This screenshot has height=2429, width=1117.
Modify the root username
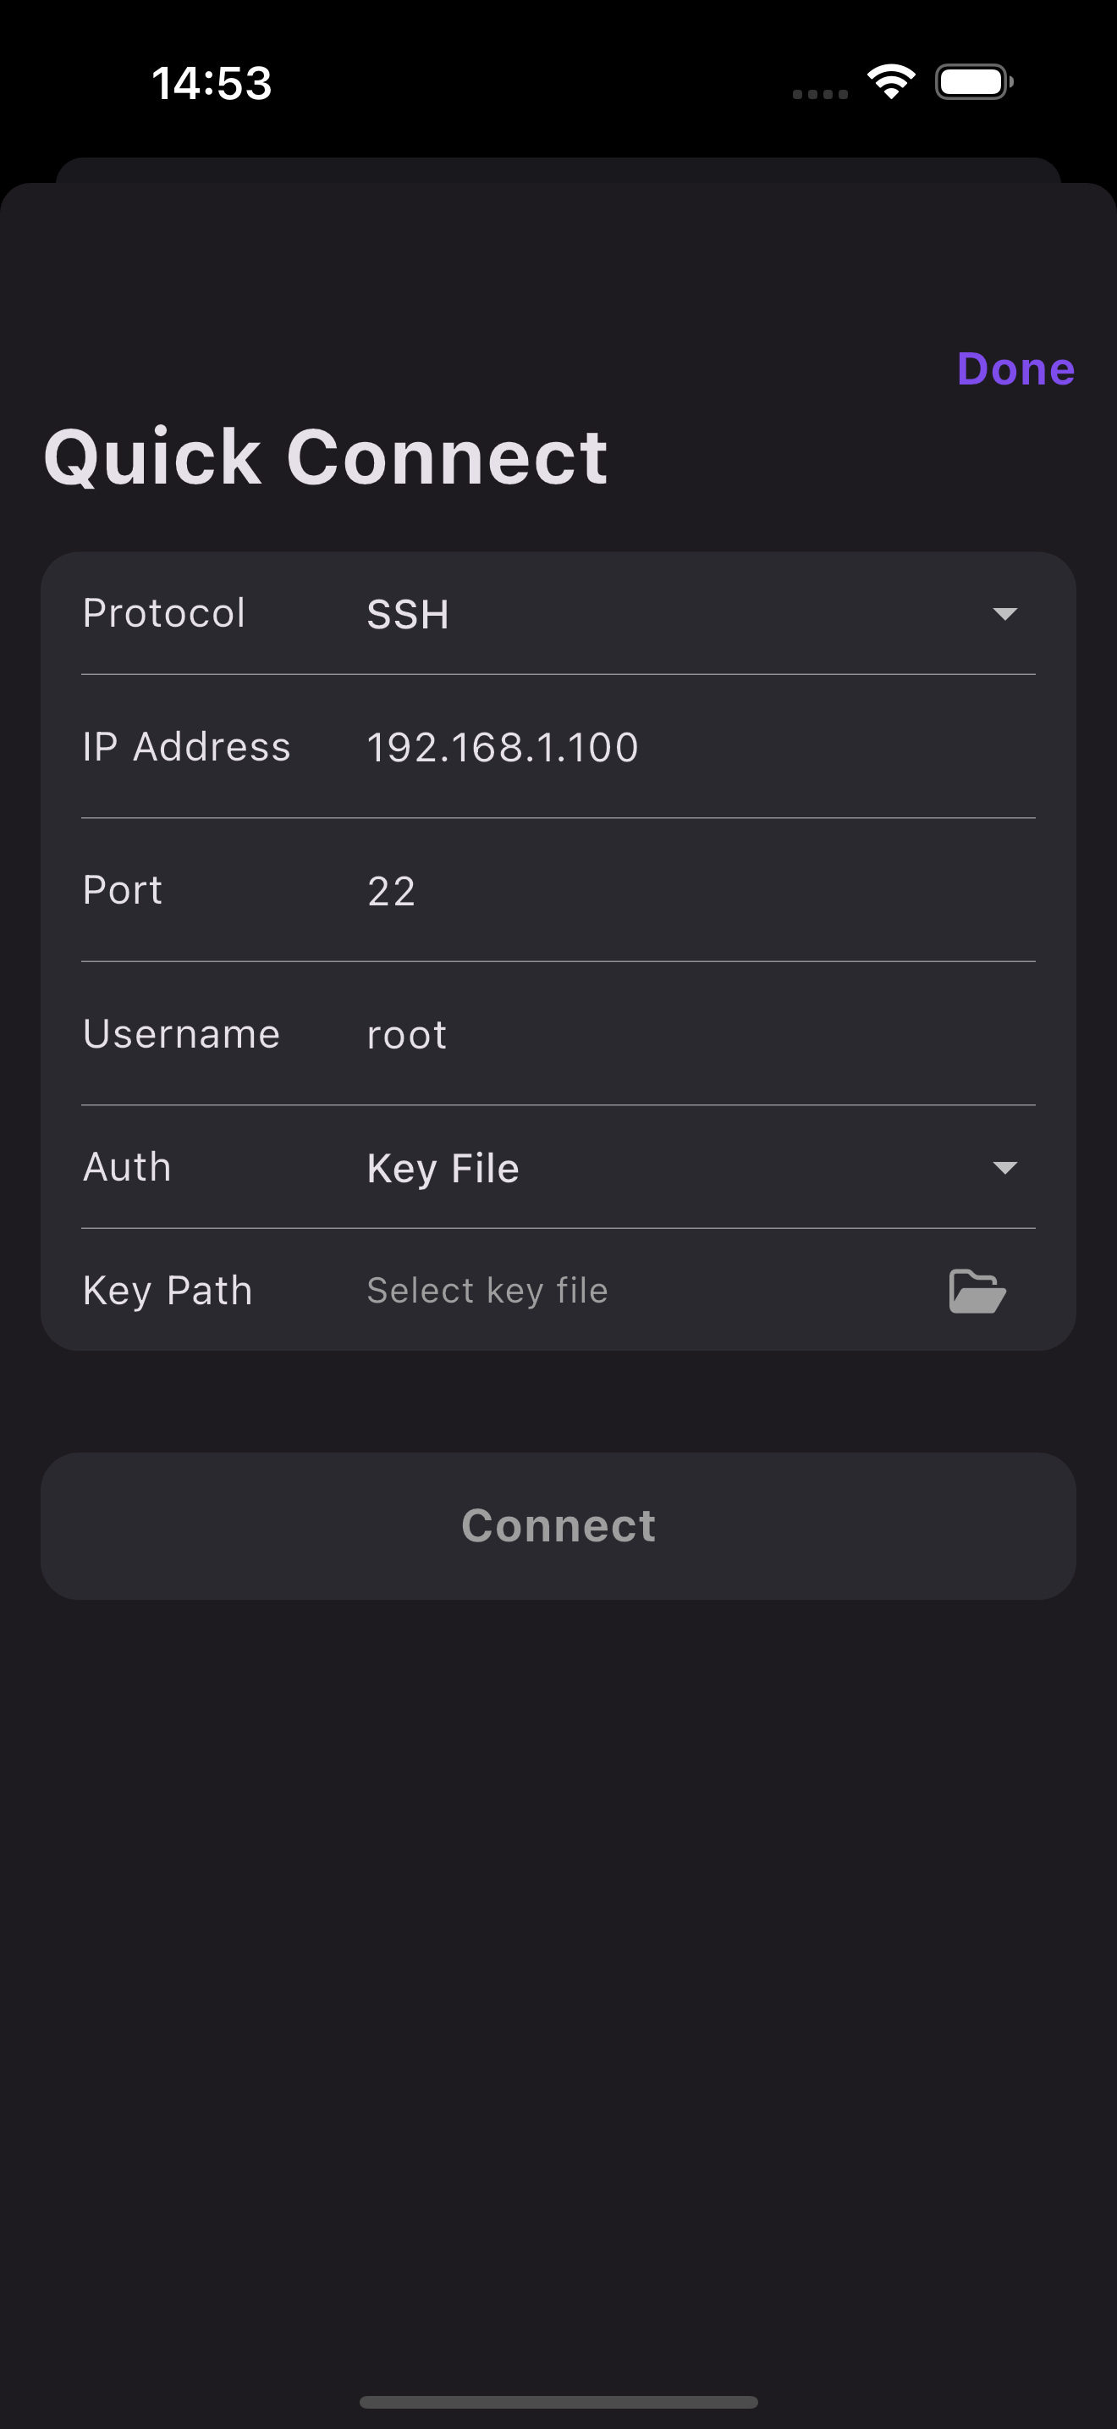click(406, 1033)
